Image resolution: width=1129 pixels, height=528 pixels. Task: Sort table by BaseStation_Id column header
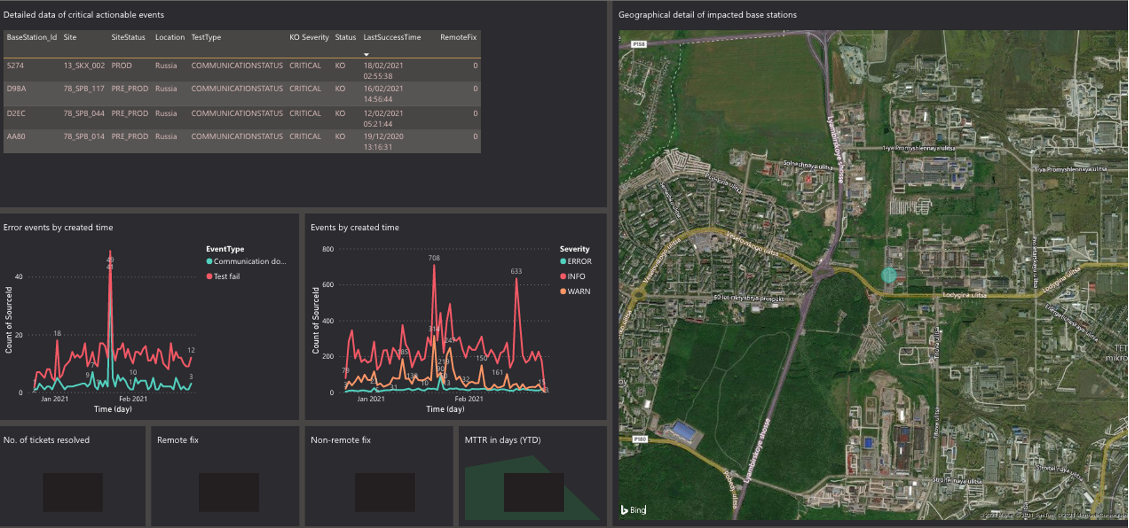tap(32, 37)
